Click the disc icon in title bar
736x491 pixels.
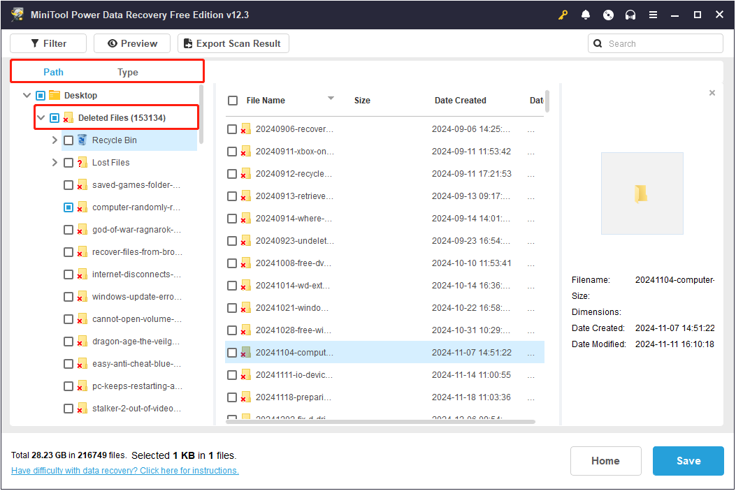tap(608, 15)
